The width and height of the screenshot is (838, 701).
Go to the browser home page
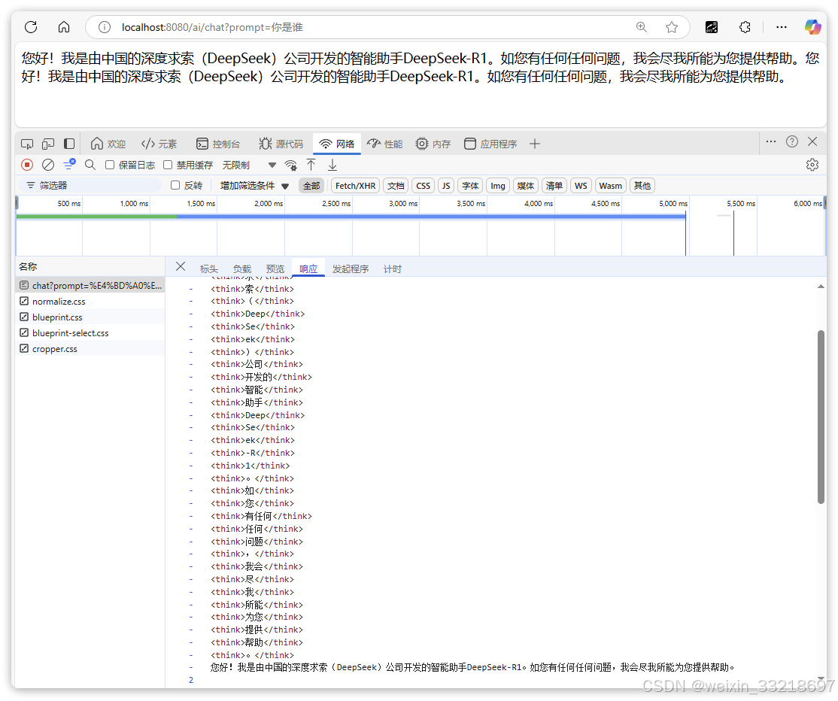[64, 27]
